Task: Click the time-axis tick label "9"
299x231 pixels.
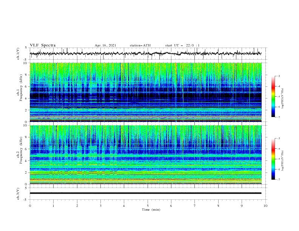Action: (242, 206)
